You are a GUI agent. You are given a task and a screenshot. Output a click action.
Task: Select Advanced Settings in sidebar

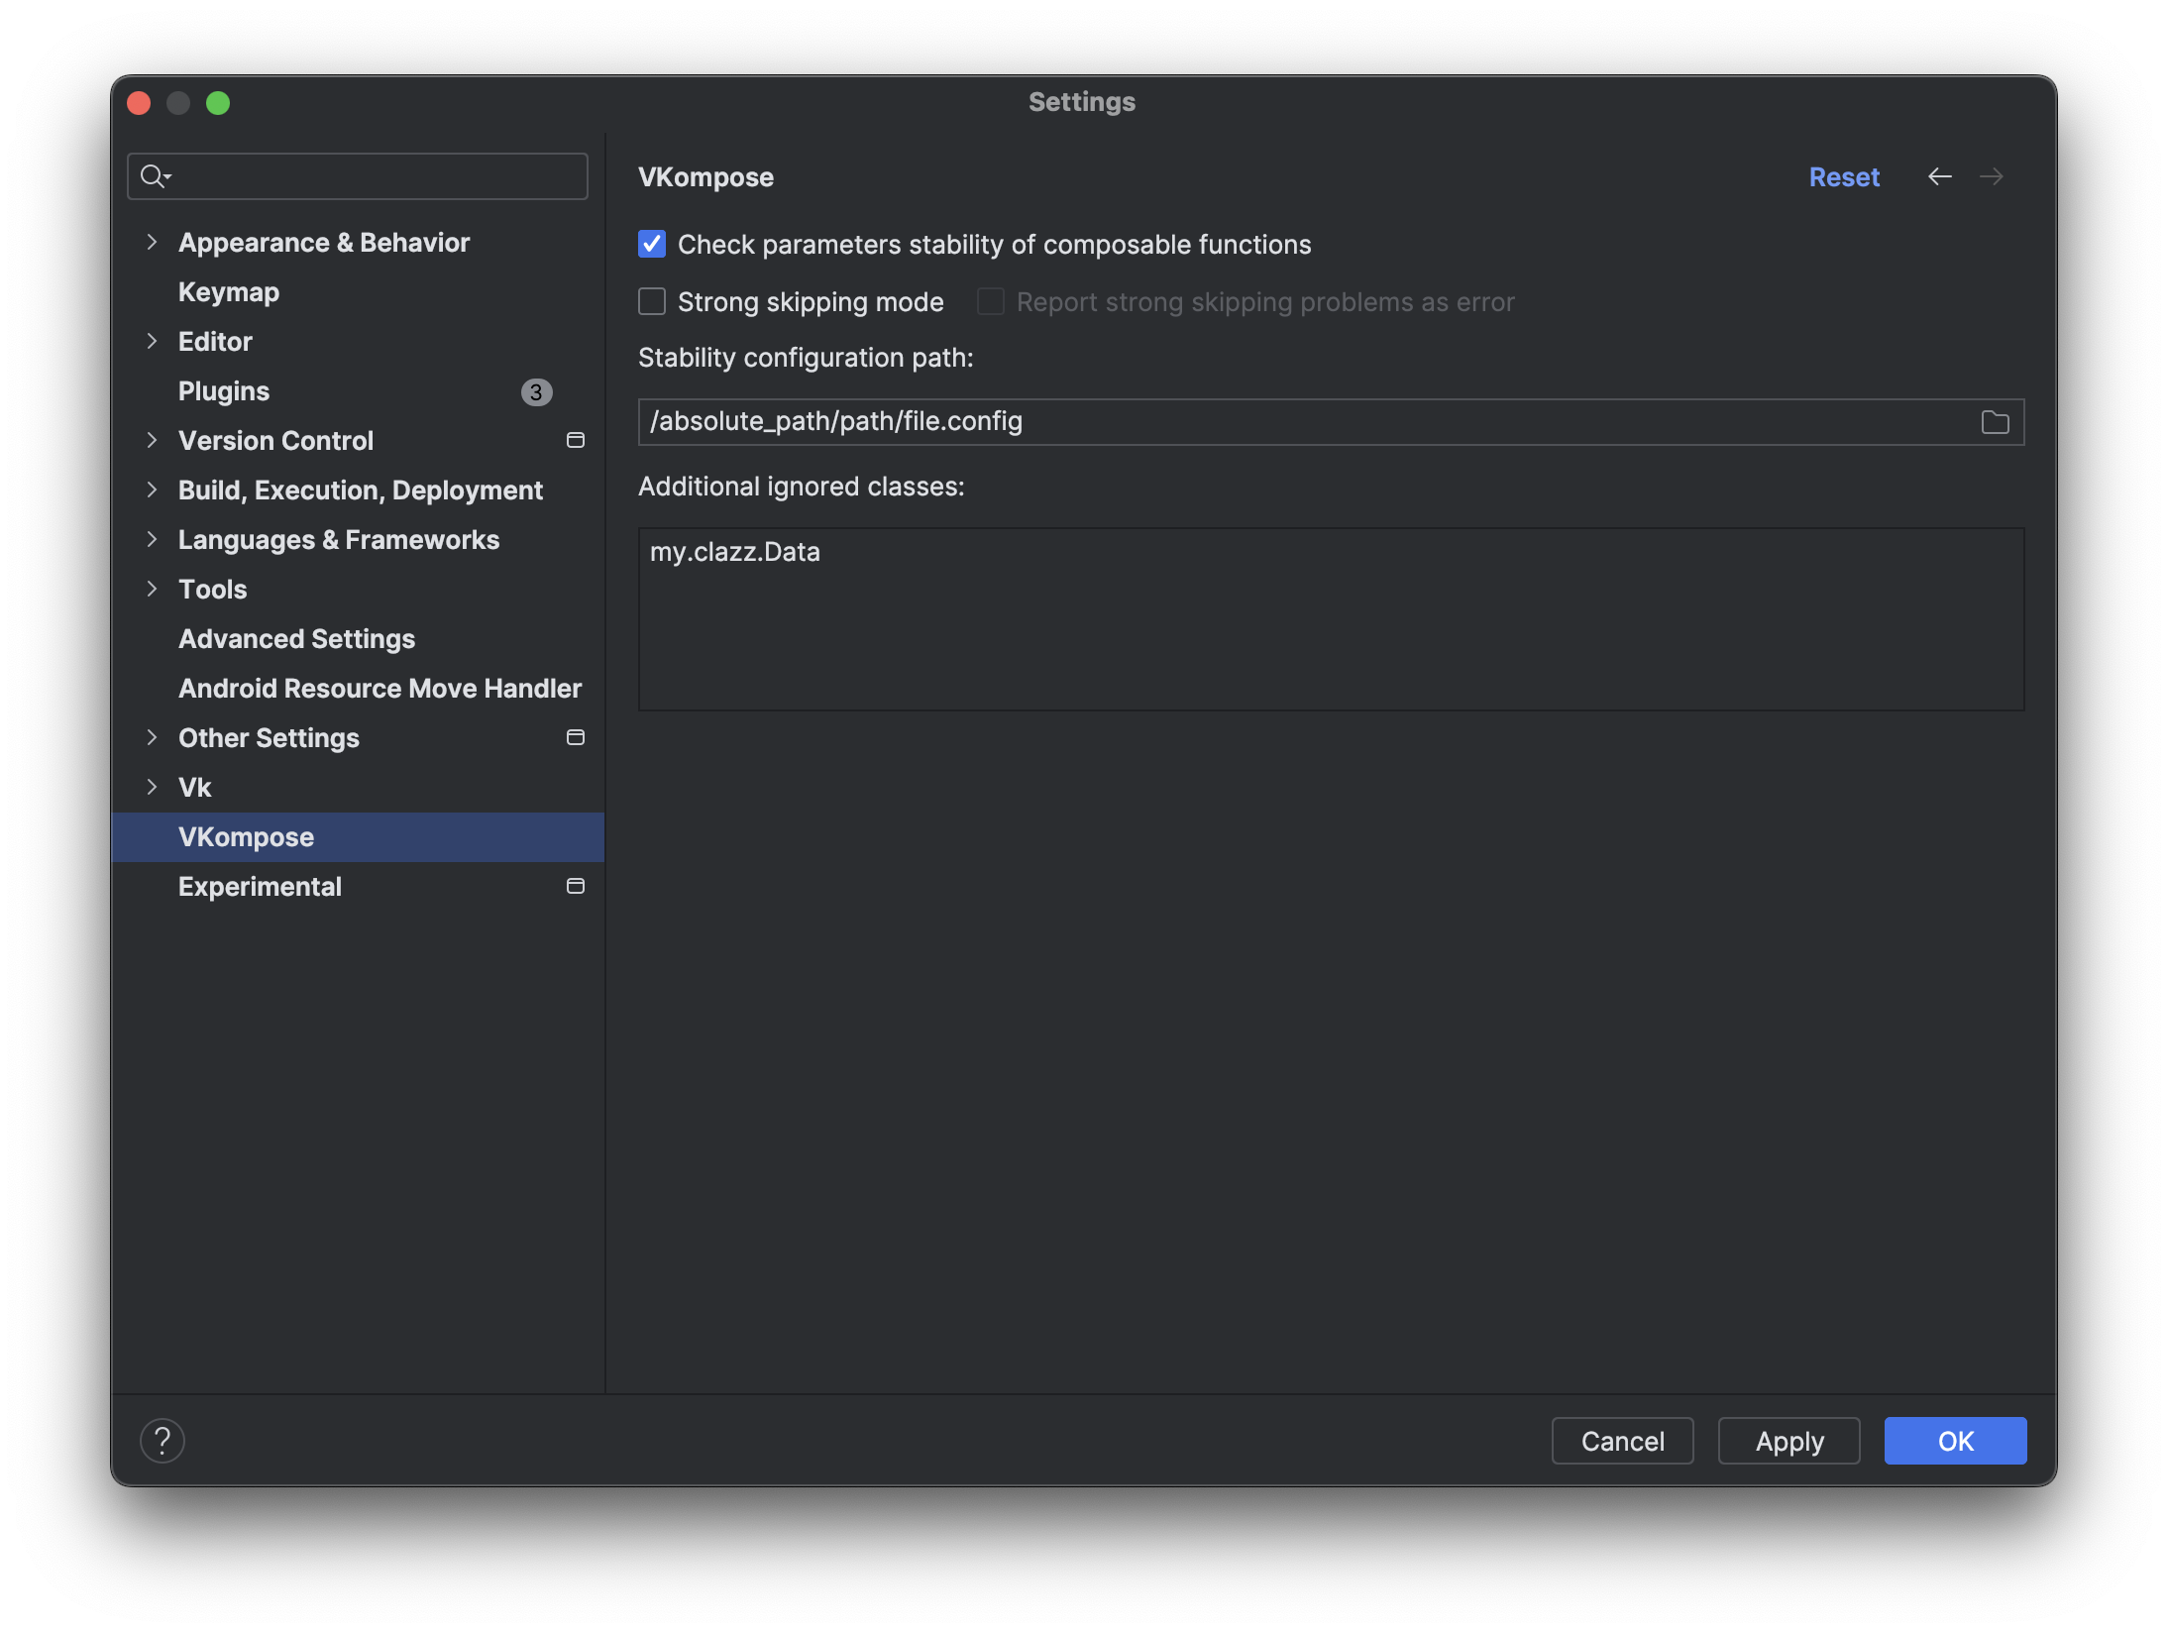click(x=296, y=638)
